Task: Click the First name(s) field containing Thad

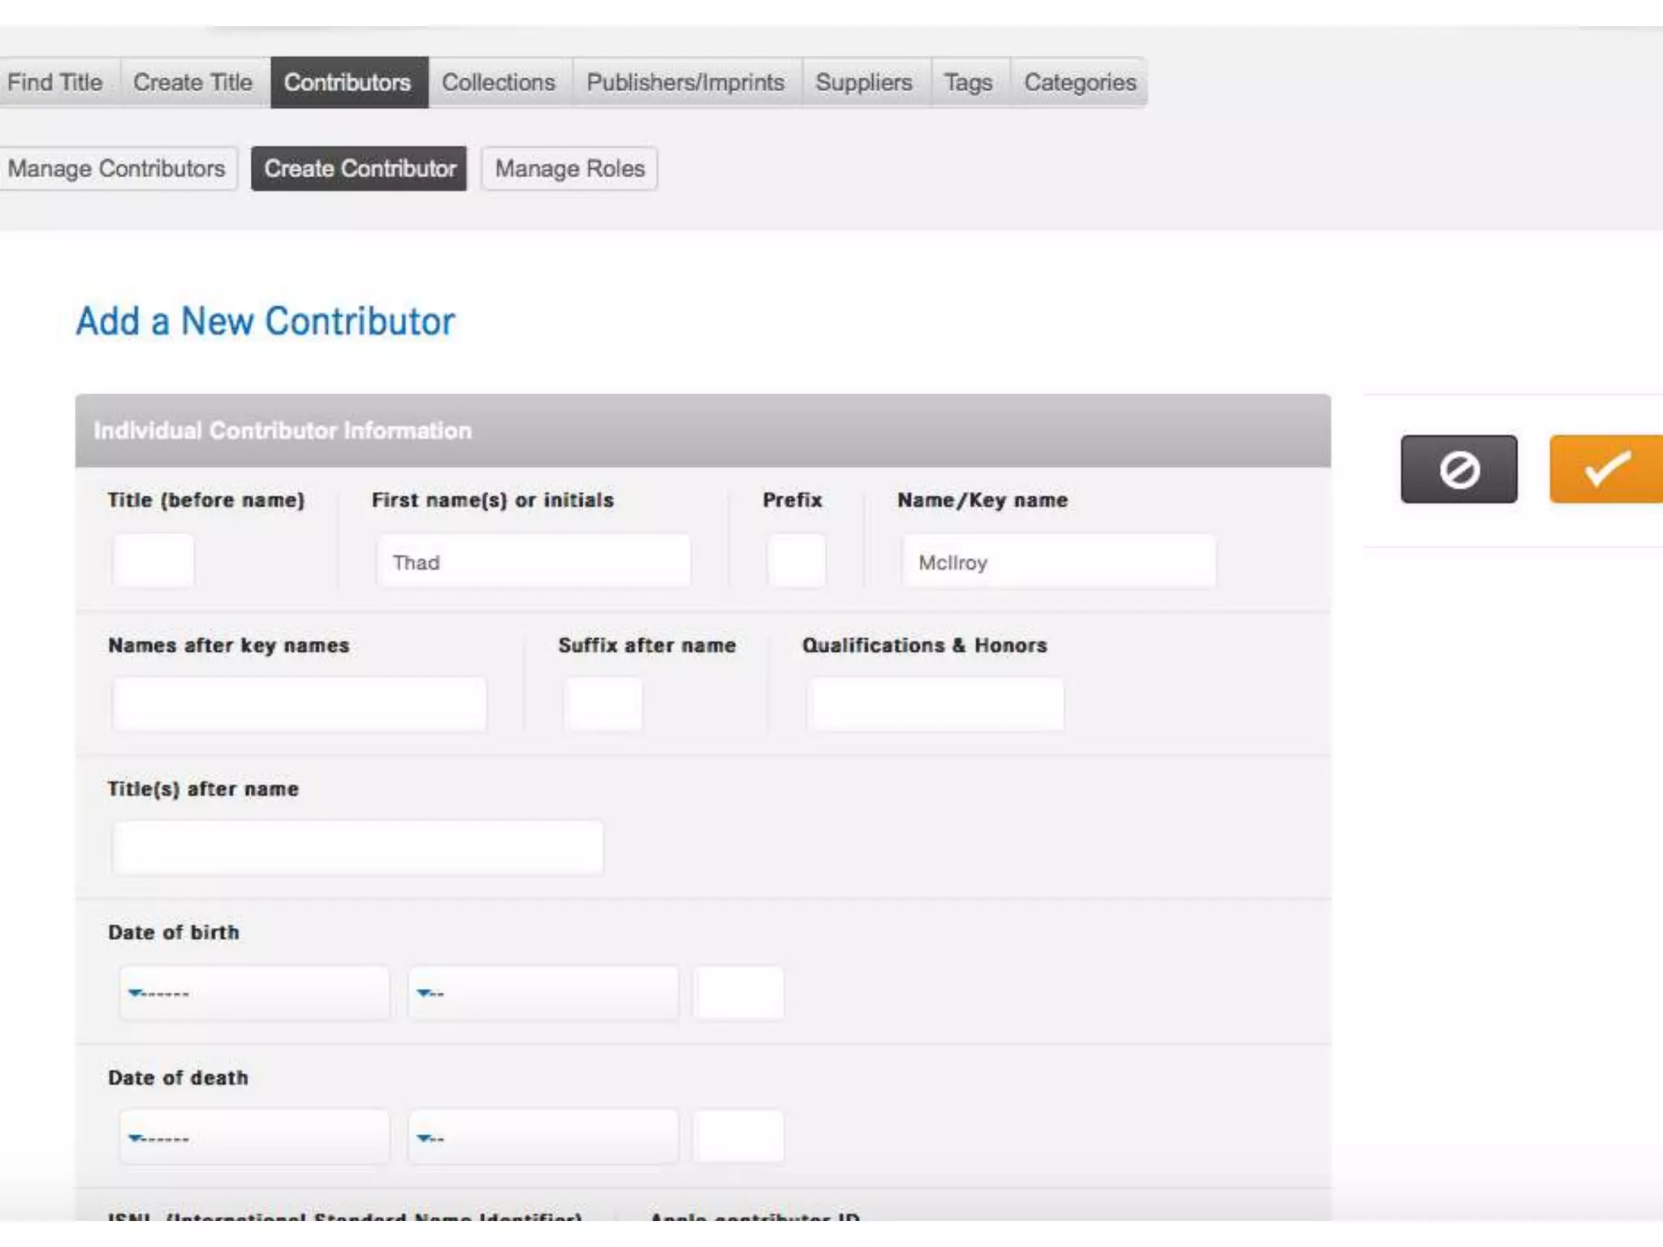Action: click(533, 561)
